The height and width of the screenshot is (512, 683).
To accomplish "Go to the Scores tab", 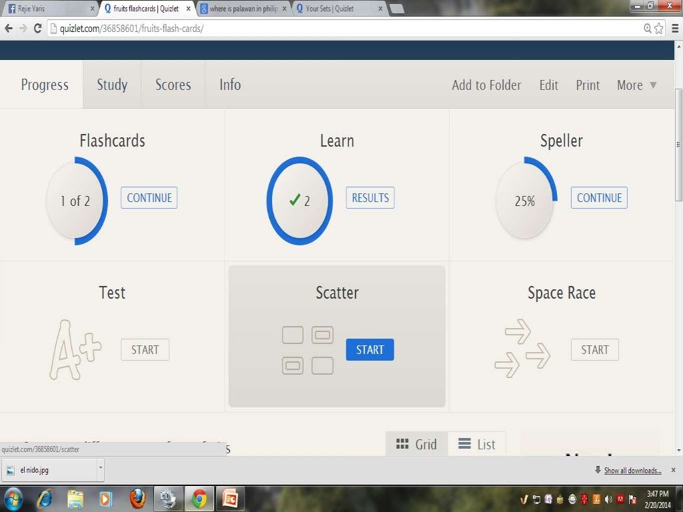I will (x=173, y=85).
